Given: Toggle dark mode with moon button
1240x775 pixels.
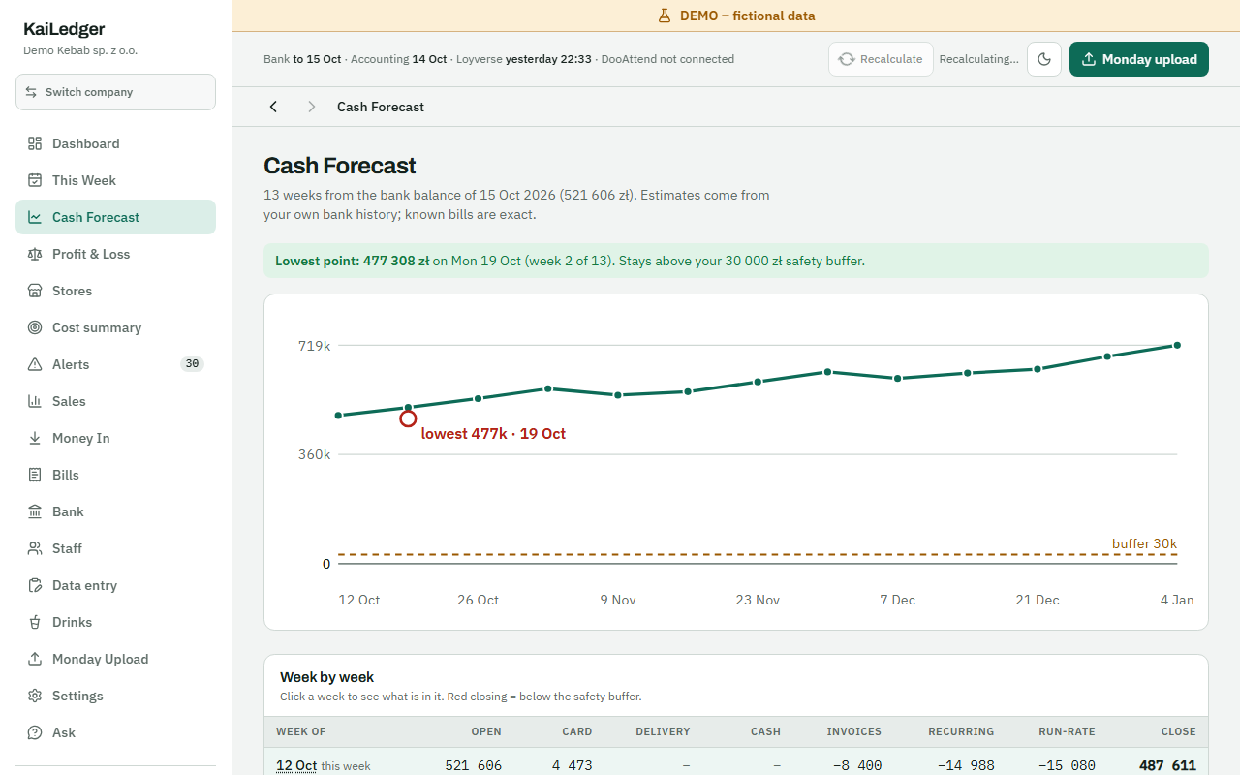Looking at the screenshot, I should [x=1044, y=59].
